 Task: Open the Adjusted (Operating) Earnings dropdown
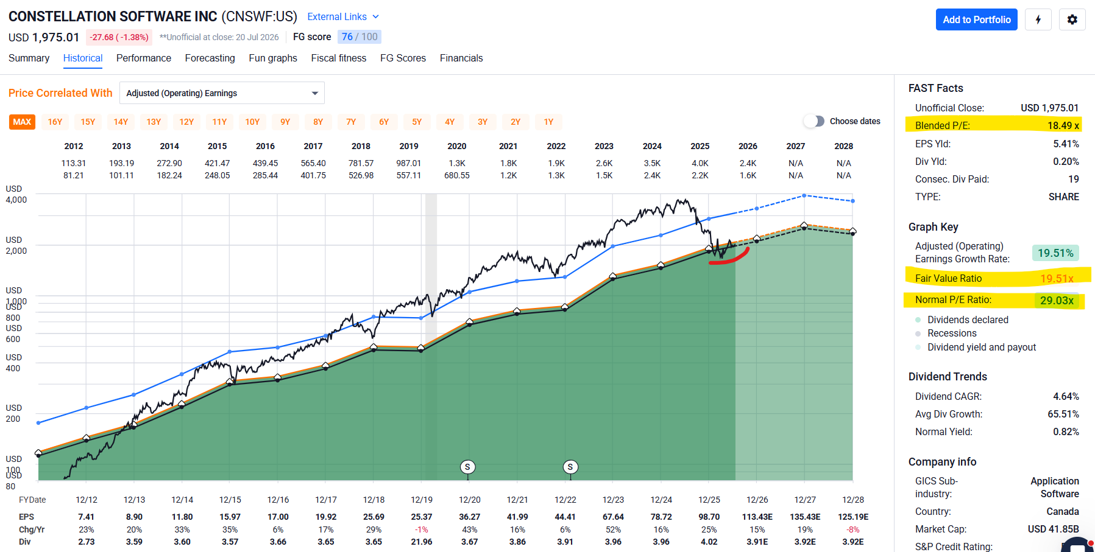point(222,93)
